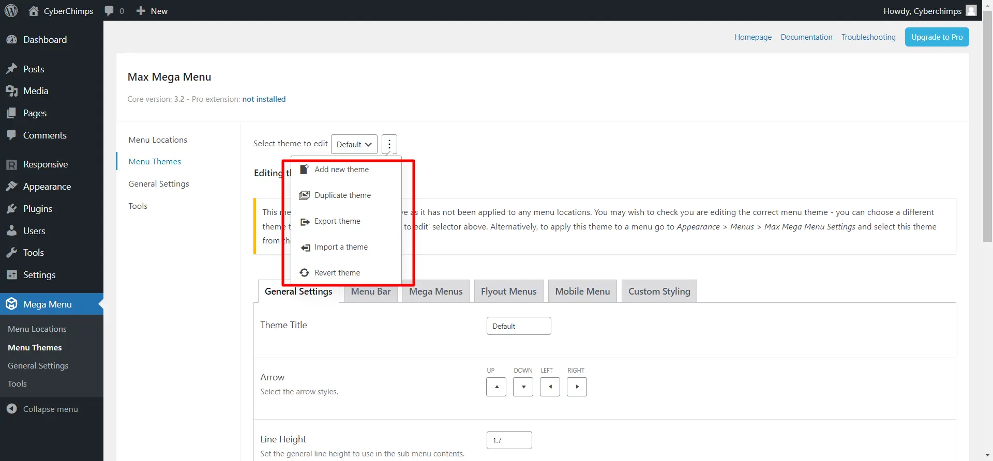
Task: Click the New plus icon
Action: pyautogui.click(x=141, y=11)
